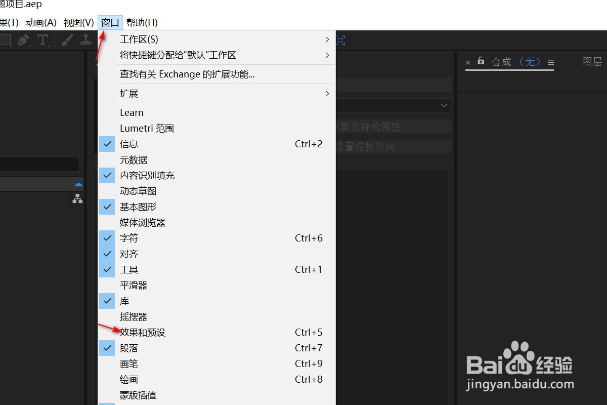
Task: Select 动态草图 in the window menu
Action: pos(216,191)
